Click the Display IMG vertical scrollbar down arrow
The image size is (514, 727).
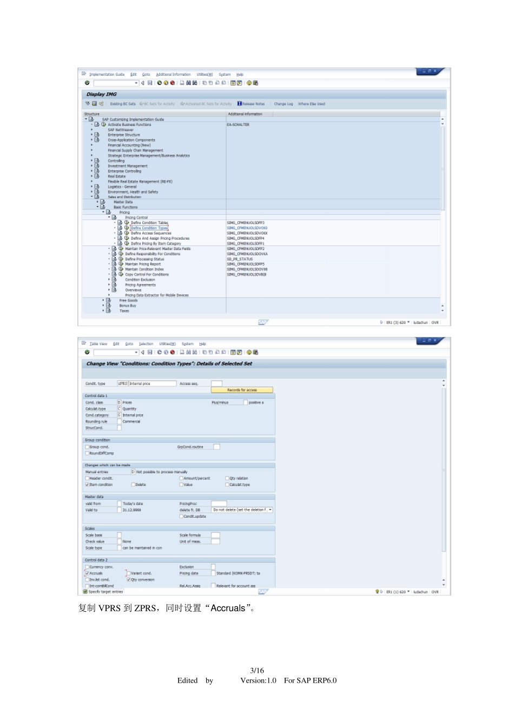point(443,310)
